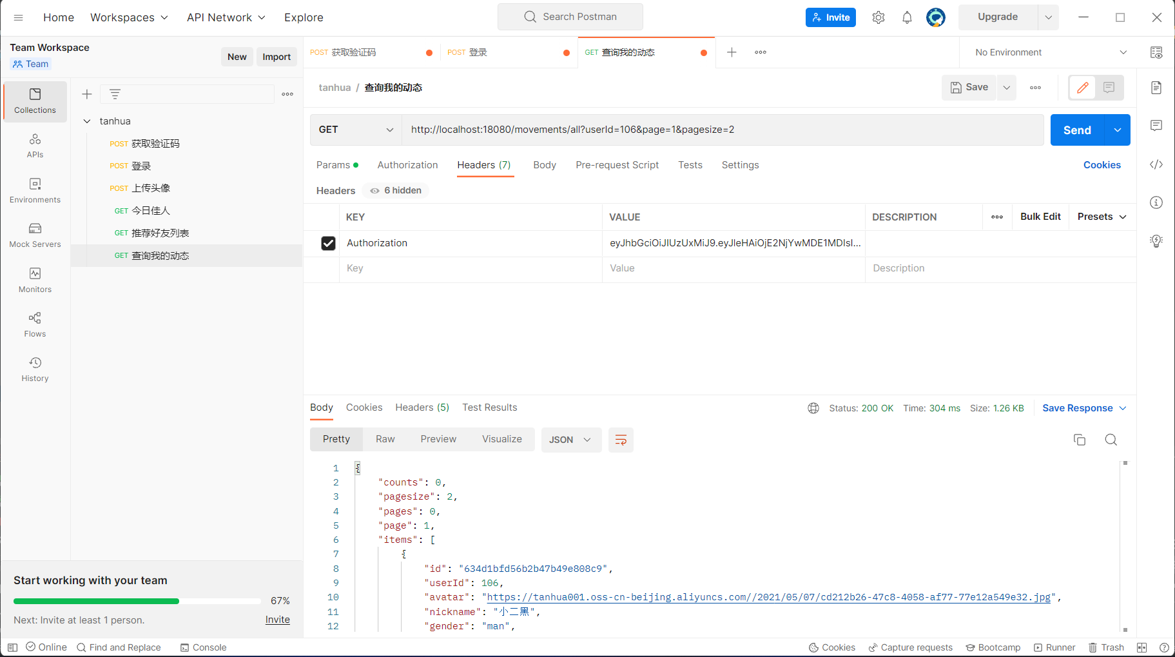Viewport: 1175px width, 657px height.
Task: Expand the Save options arrow
Action: pyautogui.click(x=1007, y=88)
